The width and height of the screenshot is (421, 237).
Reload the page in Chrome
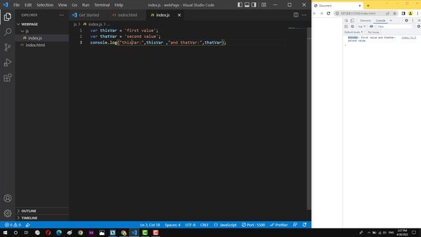coord(328,13)
